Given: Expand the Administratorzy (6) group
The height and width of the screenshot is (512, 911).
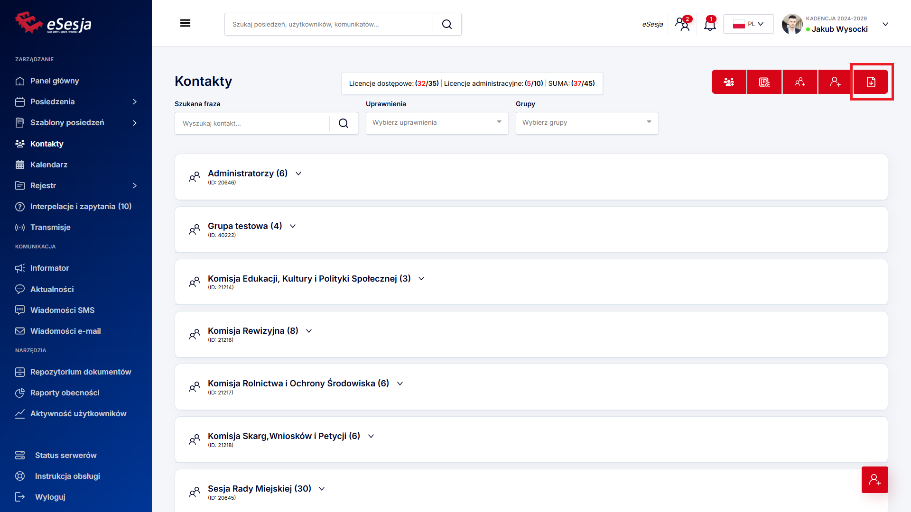Looking at the screenshot, I should coord(298,174).
